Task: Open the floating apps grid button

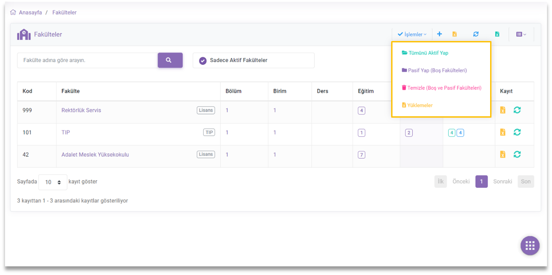Action: tap(530, 246)
